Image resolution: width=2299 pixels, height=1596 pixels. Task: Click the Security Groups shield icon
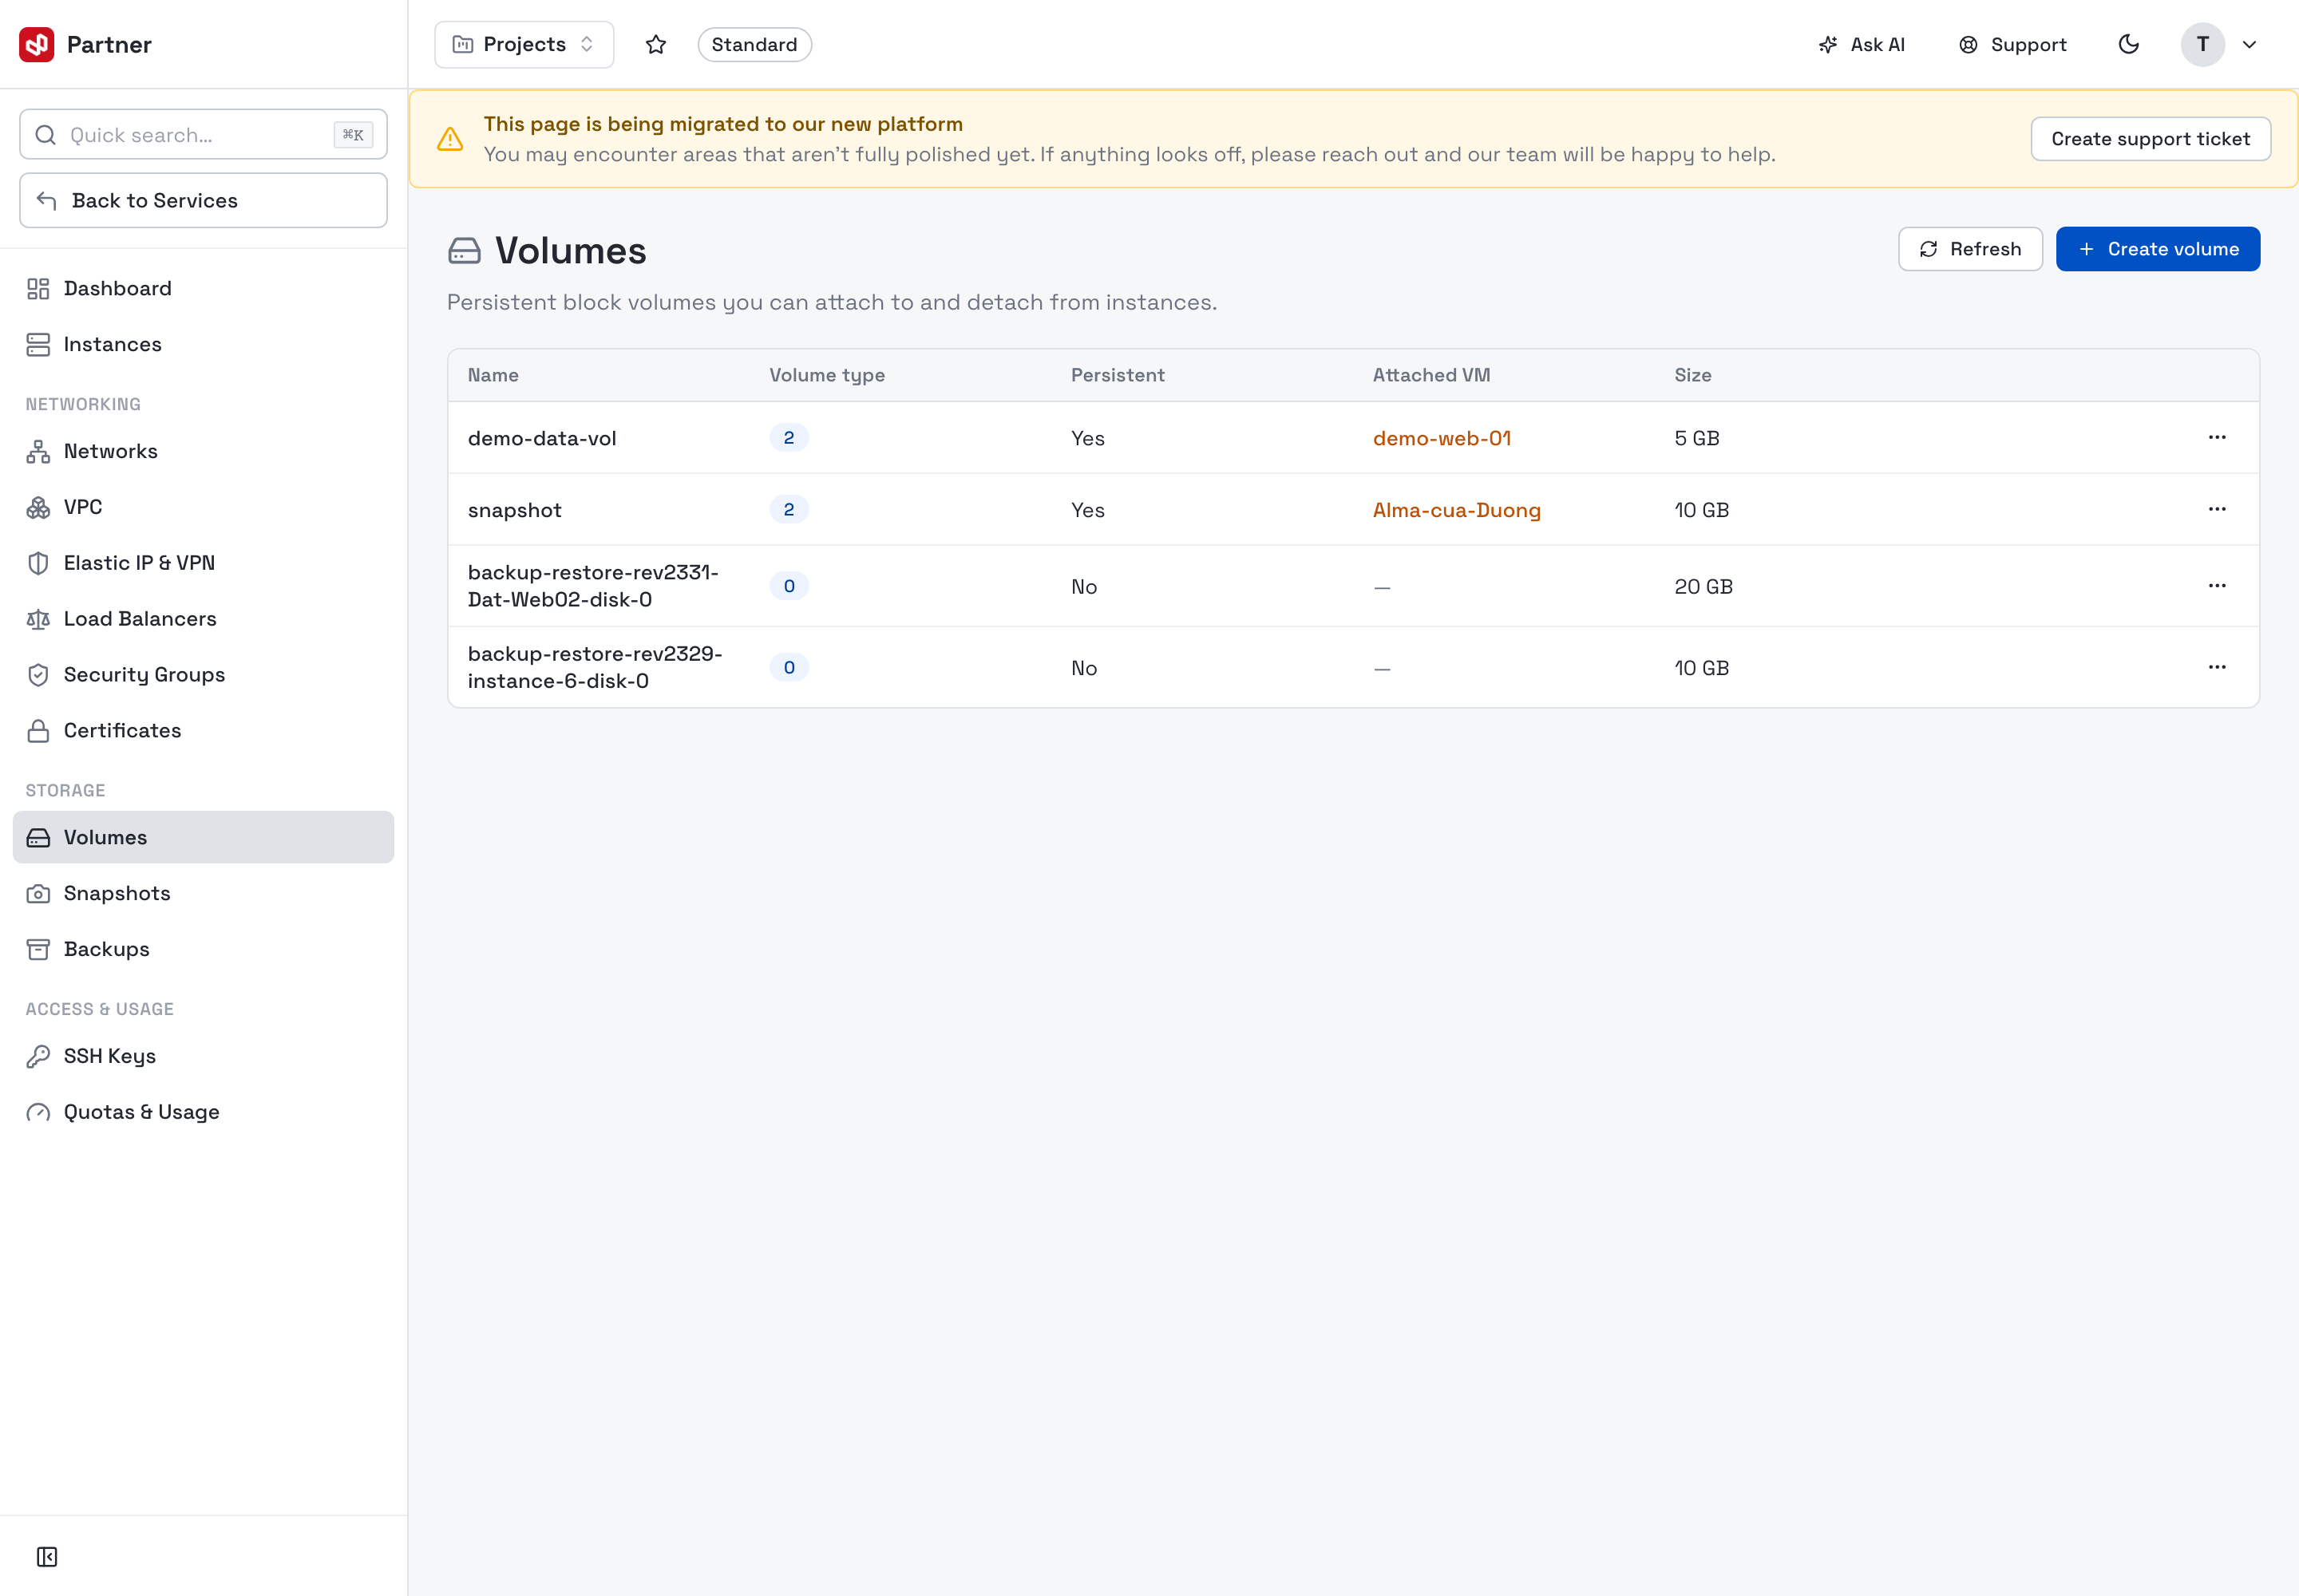click(x=38, y=675)
